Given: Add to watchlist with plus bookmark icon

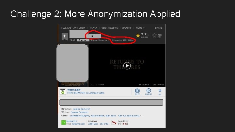Looking at the screenshot, I should (x=65, y=37).
